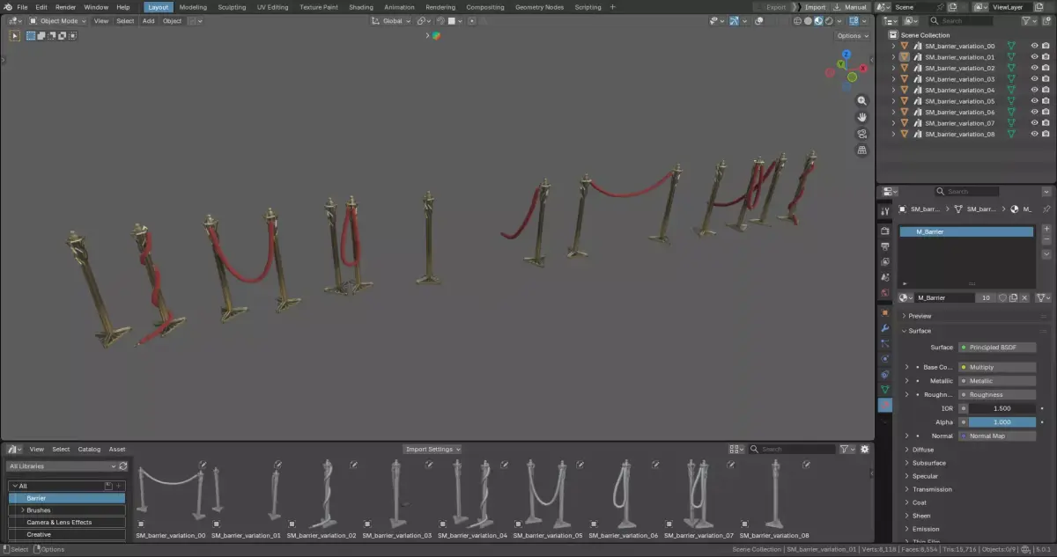Viewport: 1057px width, 557px height.
Task: Open the Modifiers wrench properties tab
Action: click(x=885, y=328)
